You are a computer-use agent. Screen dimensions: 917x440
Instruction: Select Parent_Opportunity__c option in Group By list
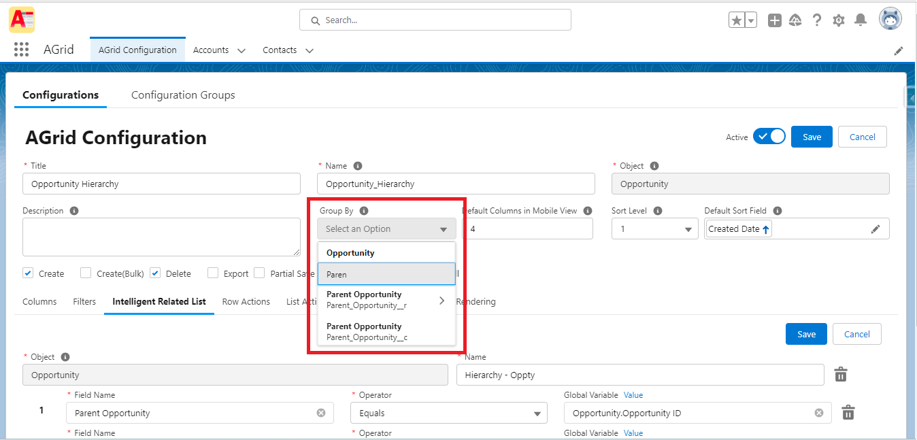click(386, 332)
